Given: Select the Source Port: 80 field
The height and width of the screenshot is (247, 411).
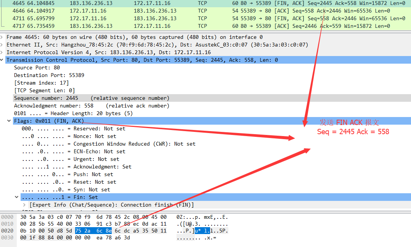Looking at the screenshot, I should [37, 67].
